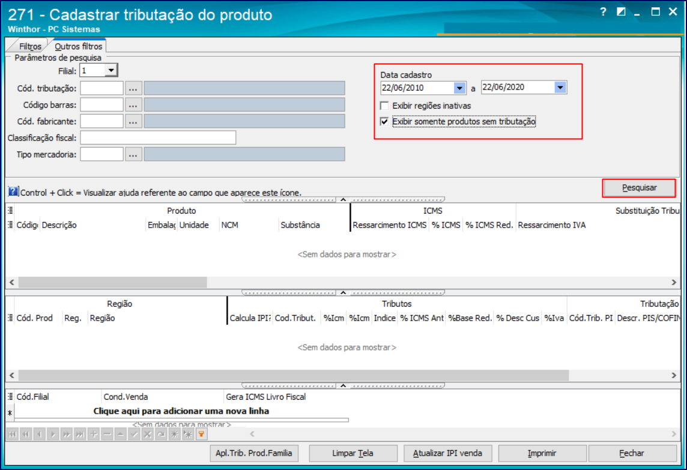687x470 pixels.
Task: Click the last record navigator icon
Action: pyautogui.click(x=80, y=435)
